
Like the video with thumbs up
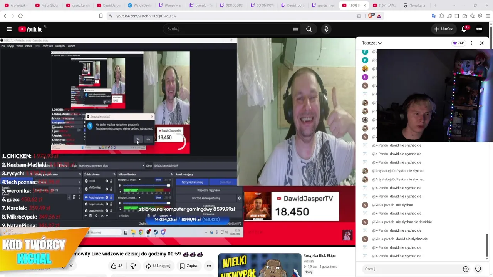(117, 266)
